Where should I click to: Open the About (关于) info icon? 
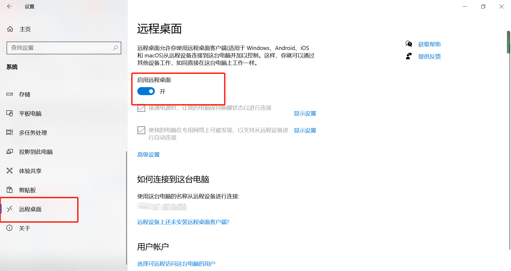click(10, 228)
